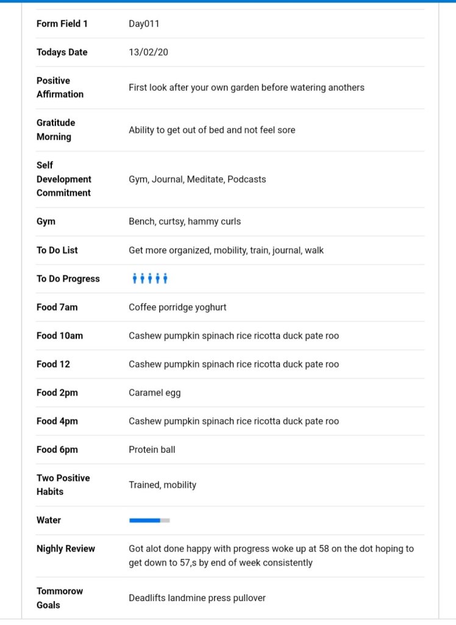Click the second To Do Progress person icon
Screen dimensions: 456x625
tap(142, 279)
